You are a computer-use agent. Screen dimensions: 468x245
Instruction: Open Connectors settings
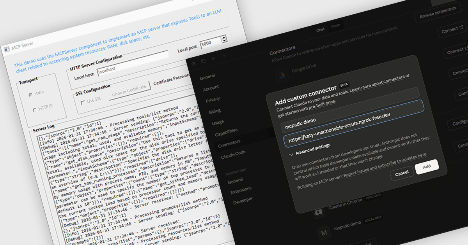229,144
